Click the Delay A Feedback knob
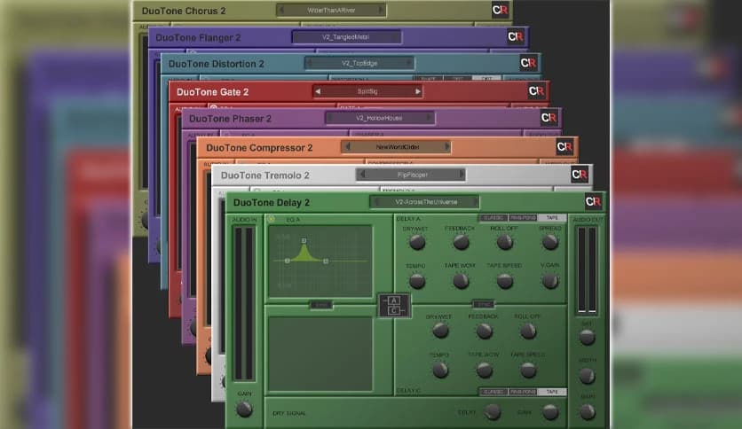 (461, 242)
